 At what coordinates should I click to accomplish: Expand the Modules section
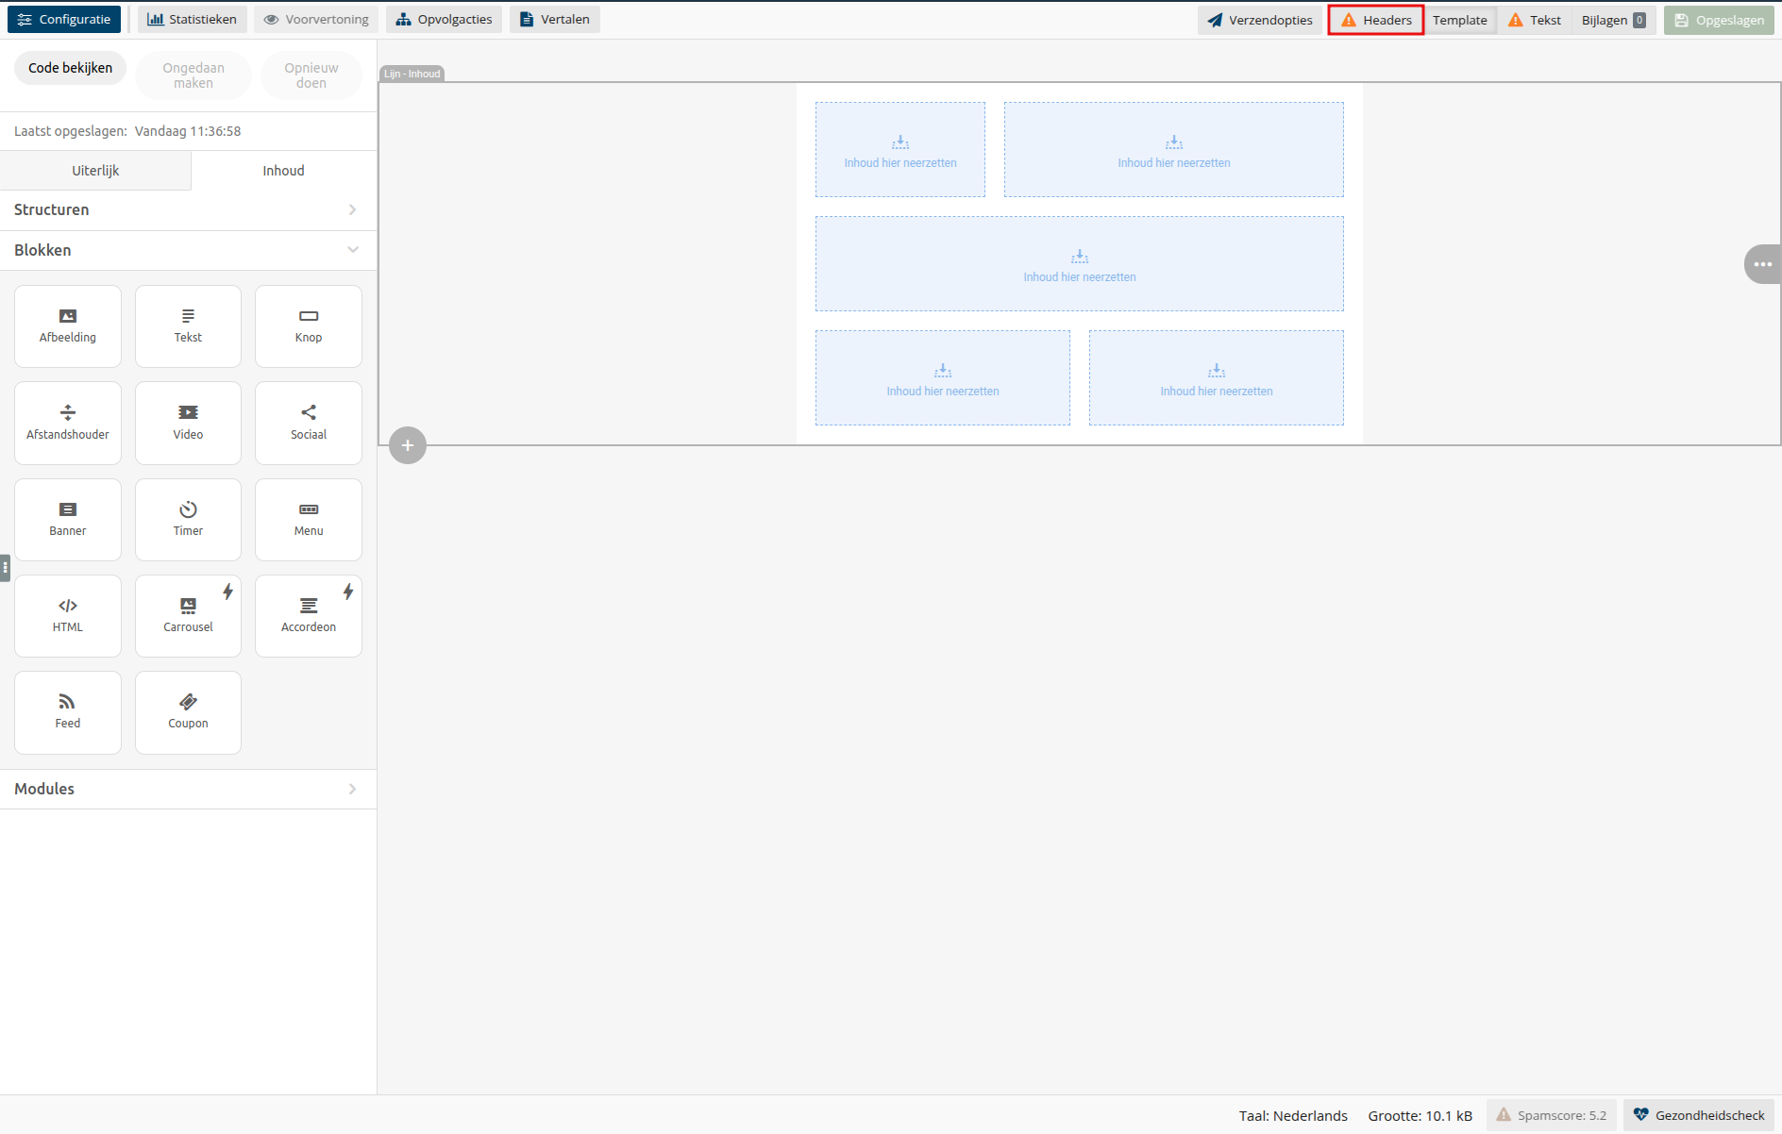[188, 789]
